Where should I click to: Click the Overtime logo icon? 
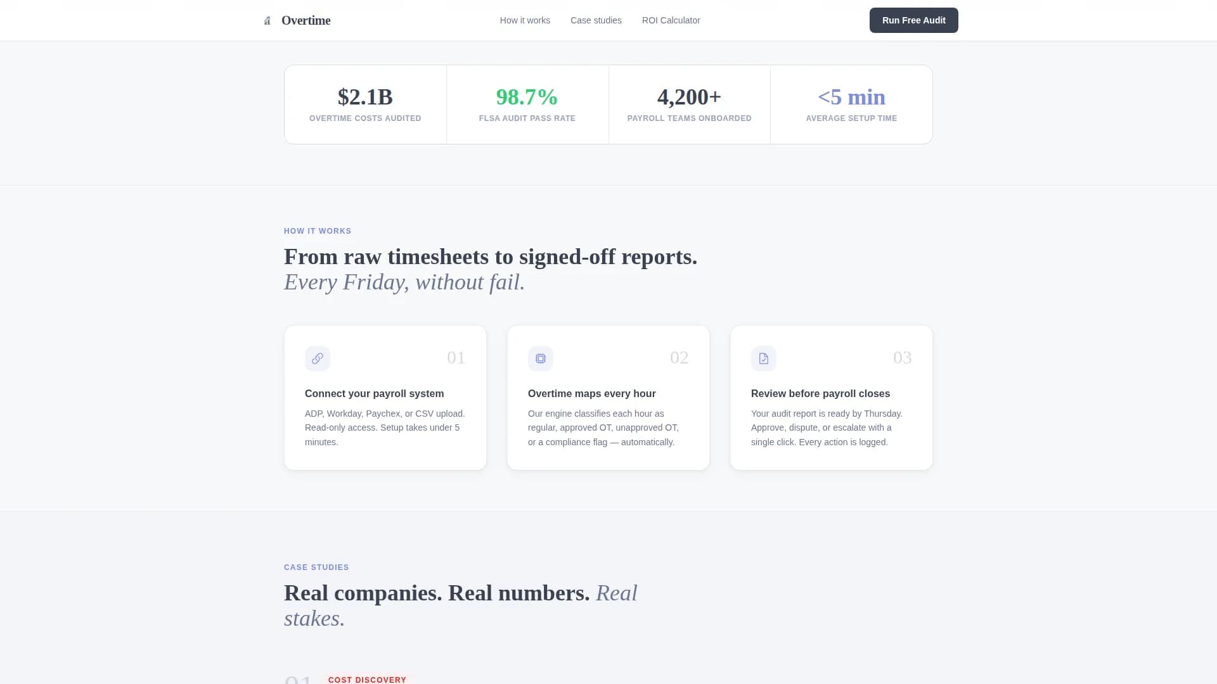coord(267,21)
